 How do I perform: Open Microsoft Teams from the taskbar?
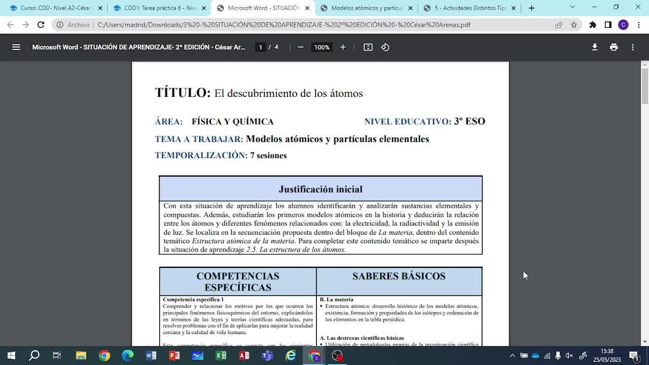pos(267,355)
